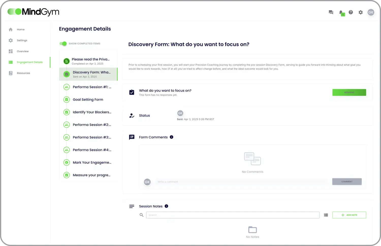Open the Please read the Privacy item
The height and width of the screenshot is (246, 381).
pyautogui.click(x=88, y=61)
